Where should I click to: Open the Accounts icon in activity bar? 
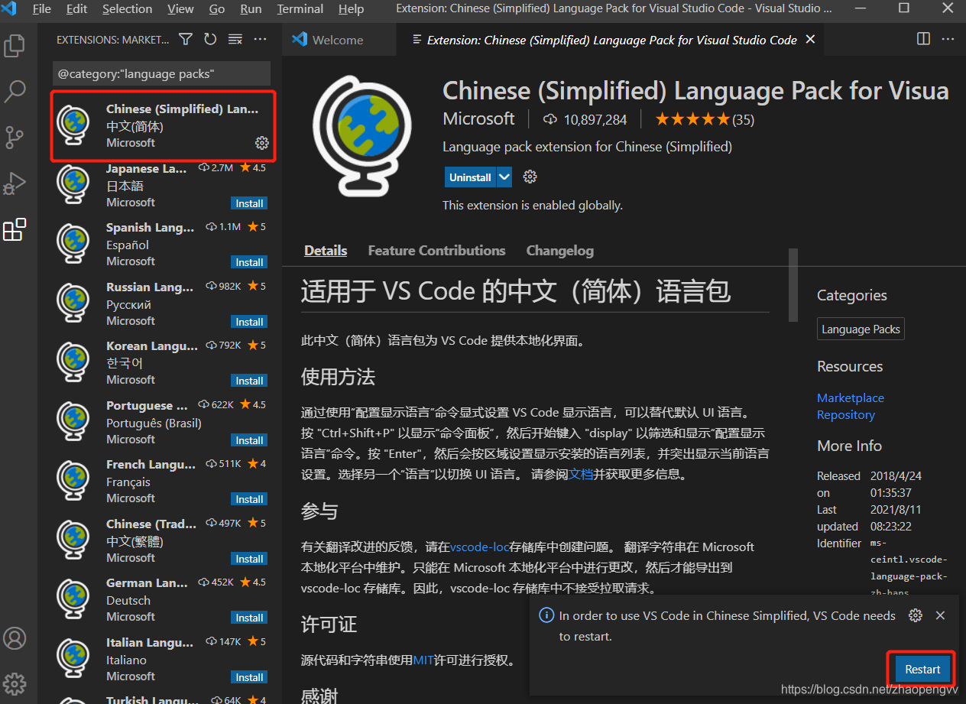point(15,638)
